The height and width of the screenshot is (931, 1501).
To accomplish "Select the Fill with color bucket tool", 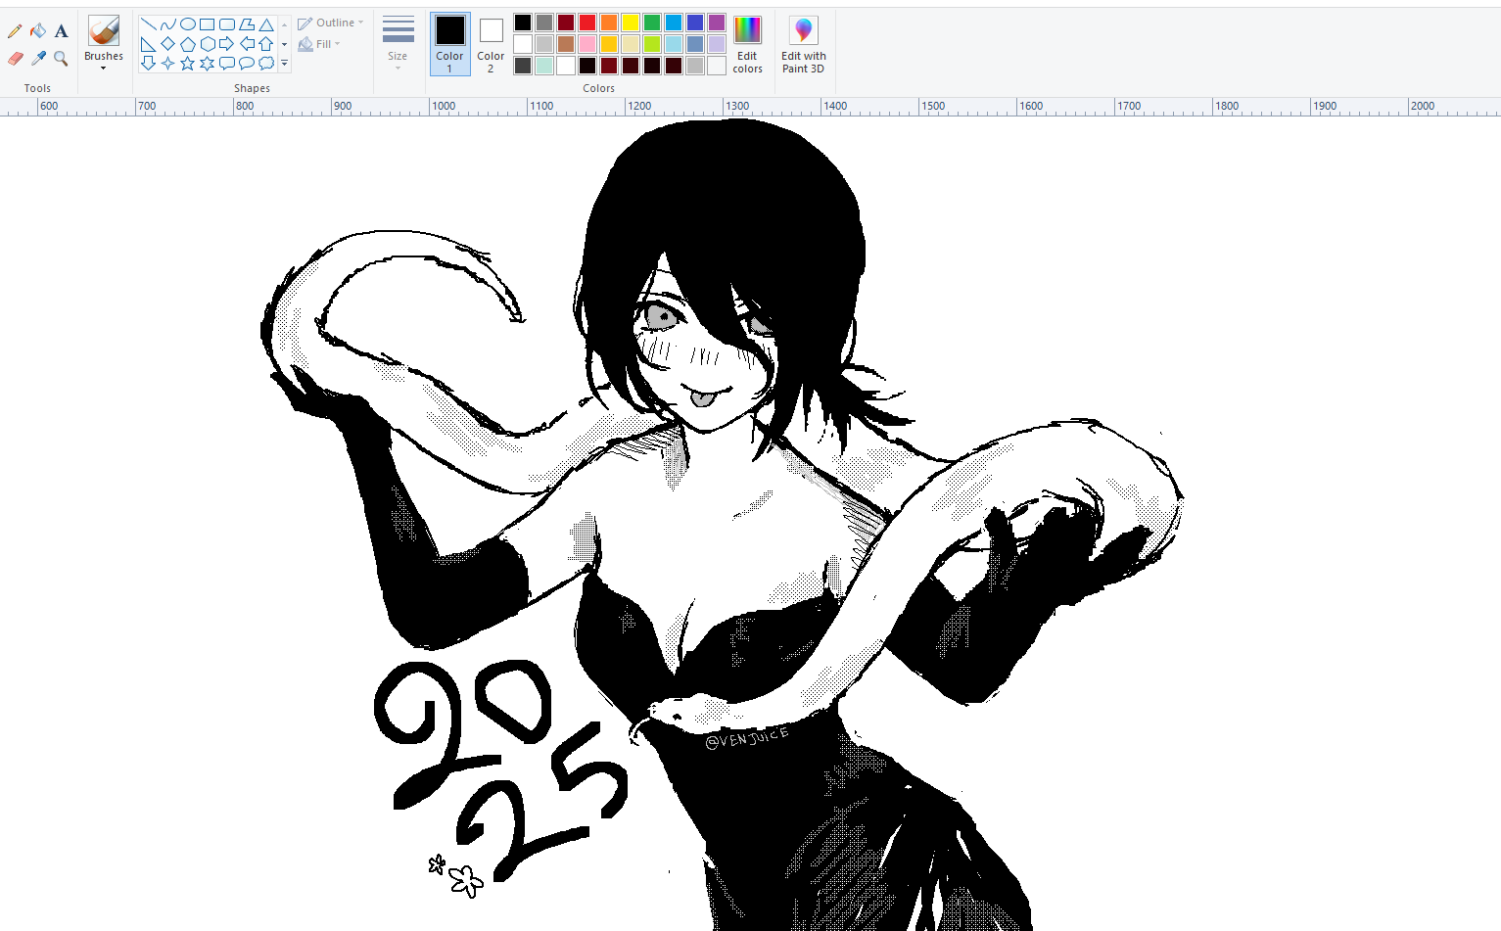I will pyautogui.click(x=38, y=31).
